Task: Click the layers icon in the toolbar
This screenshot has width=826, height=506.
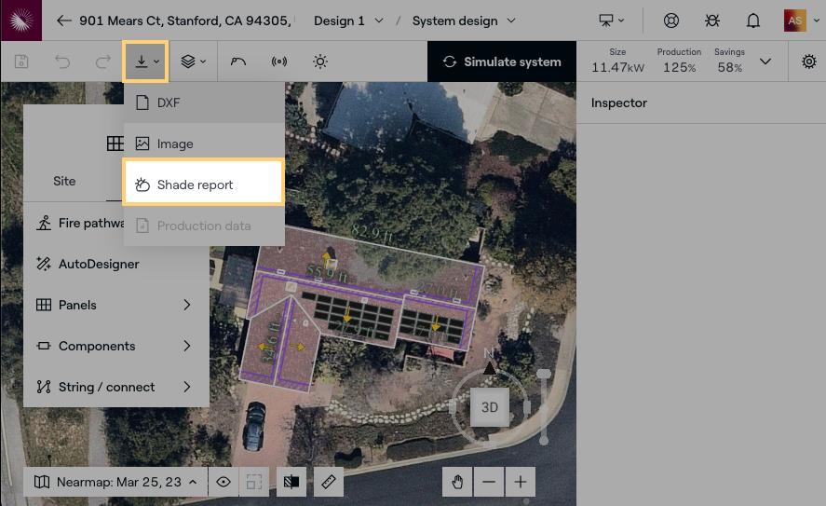Action: [x=193, y=62]
